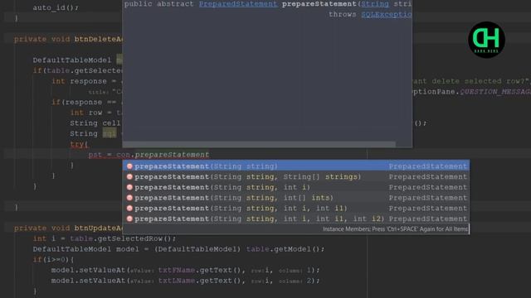
Task: Click 'int response' variable declaration
Action: [80, 81]
